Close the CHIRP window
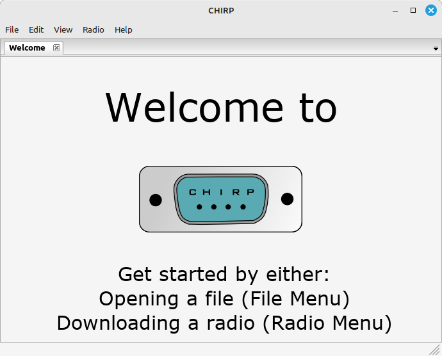Viewport: 442px width, 356px height. tap(430, 10)
